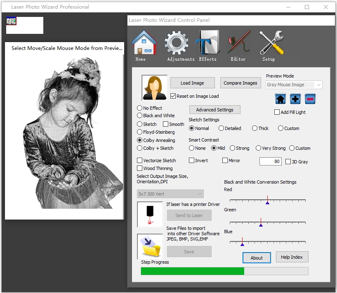Click the plus zoom-in icon
Viewport: 337px width, 293px height.
click(x=295, y=99)
